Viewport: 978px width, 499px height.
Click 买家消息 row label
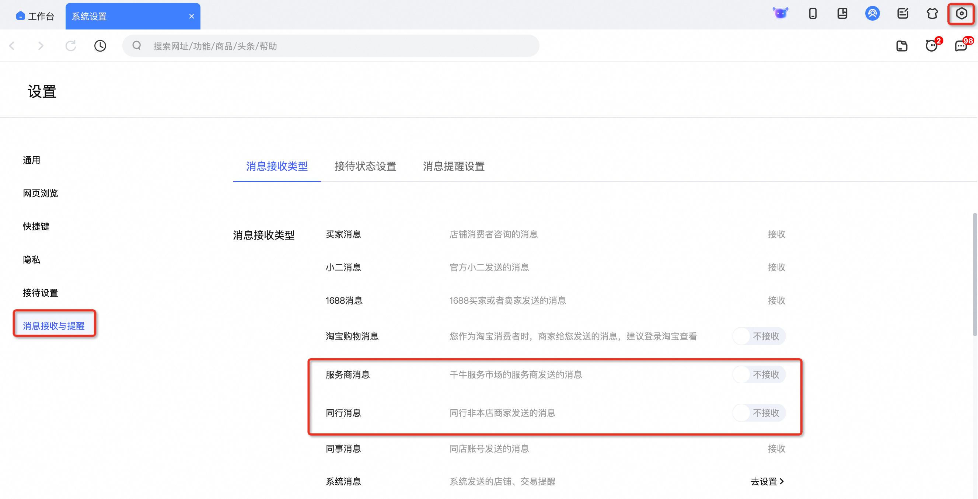point(343,234)
